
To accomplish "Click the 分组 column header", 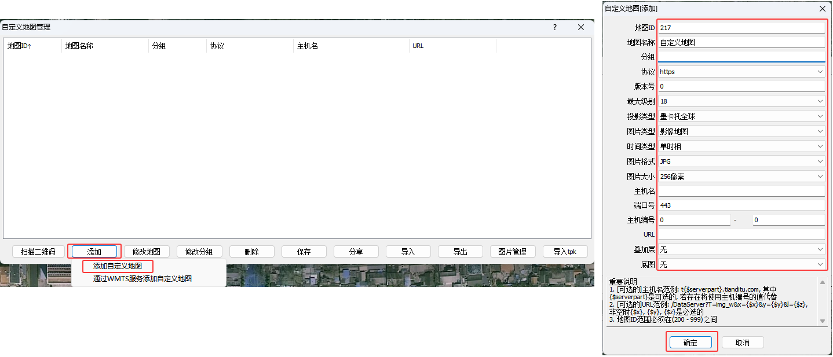I will coord(177,46).
